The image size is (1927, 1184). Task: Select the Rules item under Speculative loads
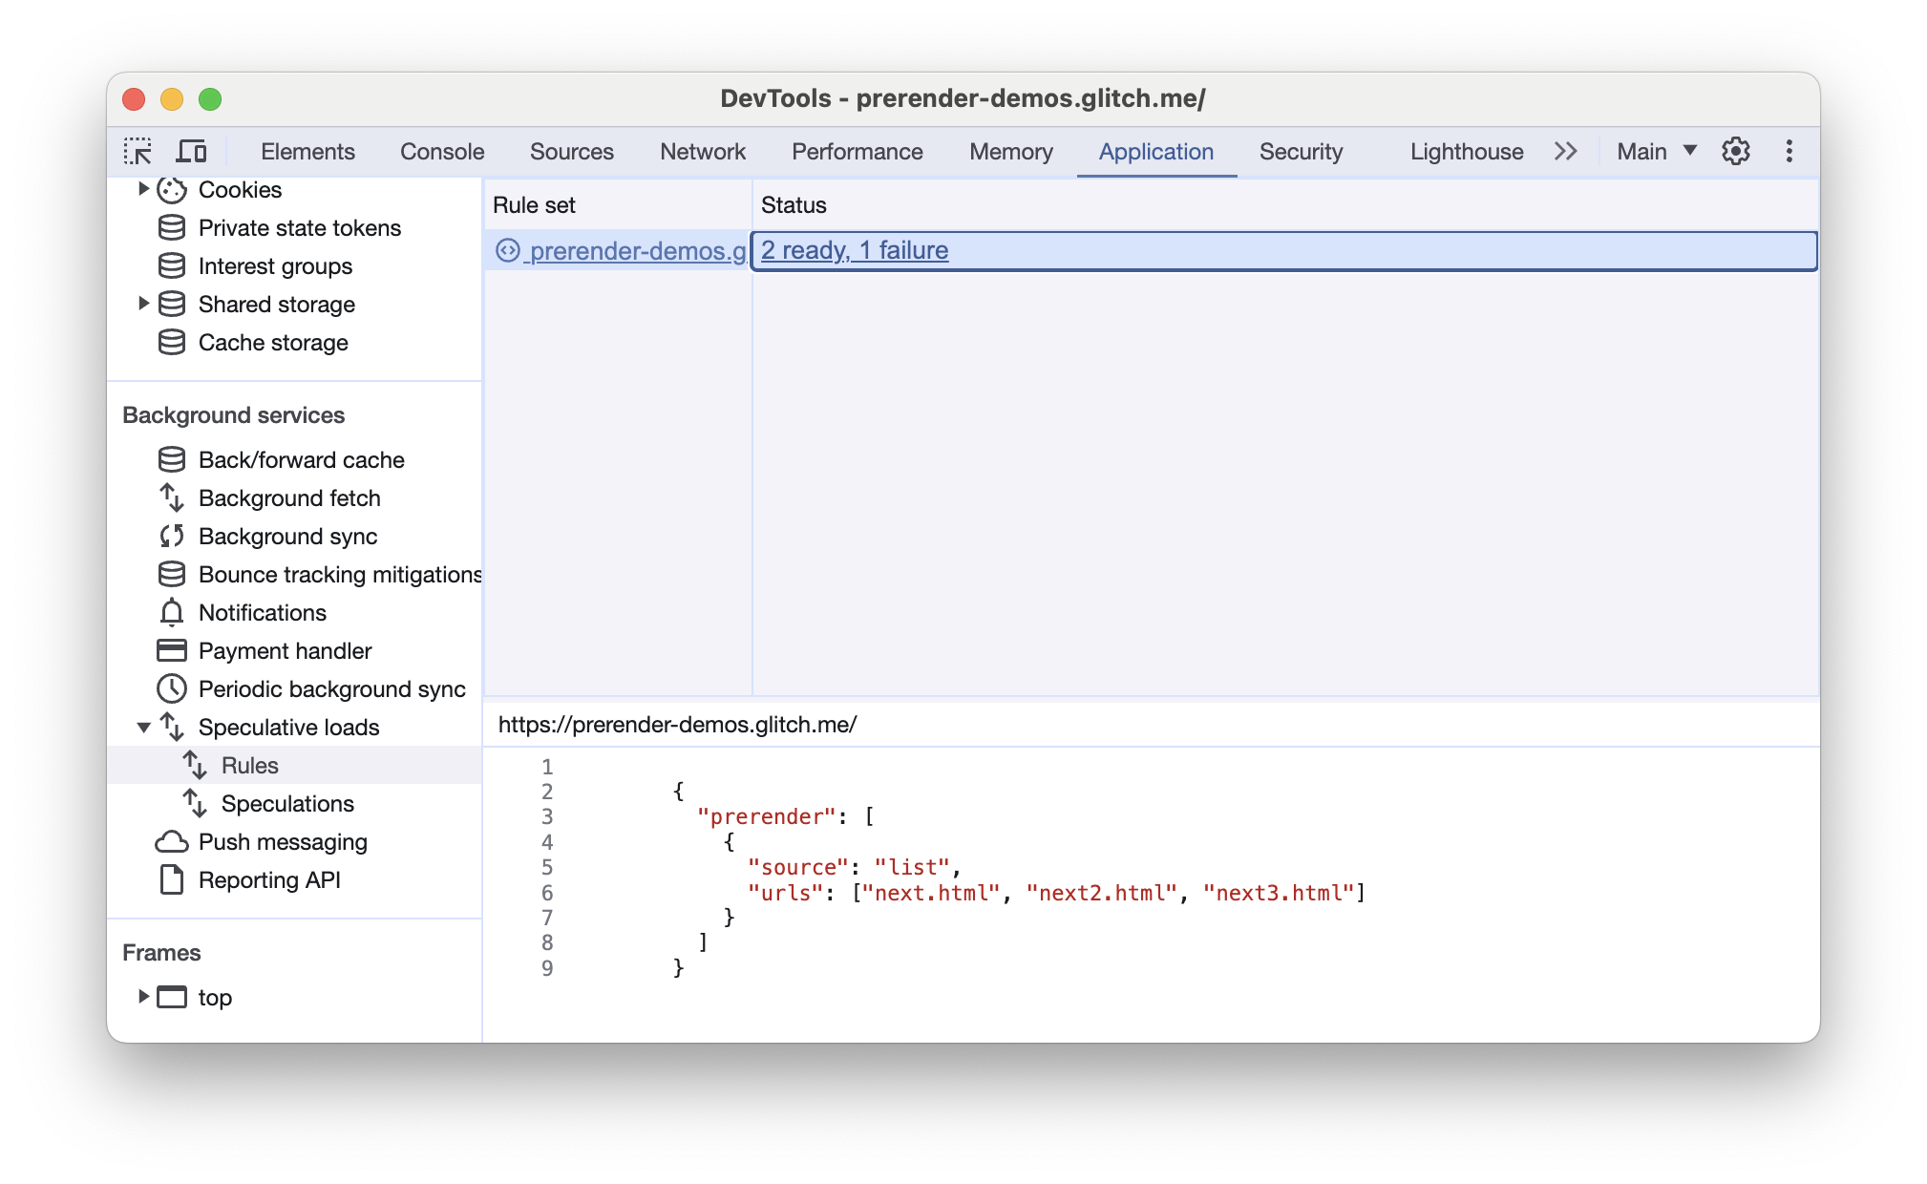coord(249,764)
